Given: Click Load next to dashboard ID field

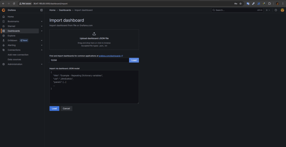Looking at the screenshot, I should 134,60.
